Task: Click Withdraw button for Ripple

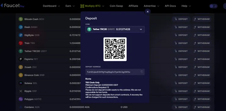Action: pos(202,91)
